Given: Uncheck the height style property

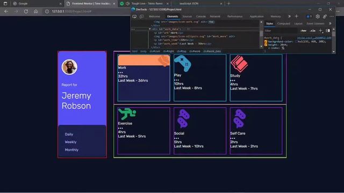Looking at the screenshot, I should 266,44.
